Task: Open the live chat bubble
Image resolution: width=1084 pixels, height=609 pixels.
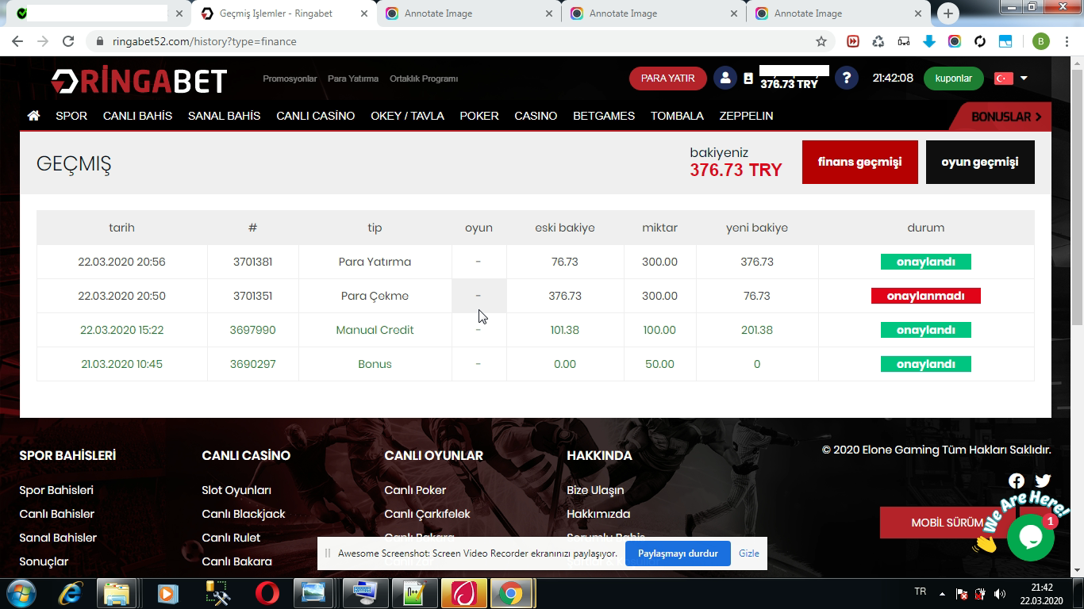Action: pos(1030,538)
